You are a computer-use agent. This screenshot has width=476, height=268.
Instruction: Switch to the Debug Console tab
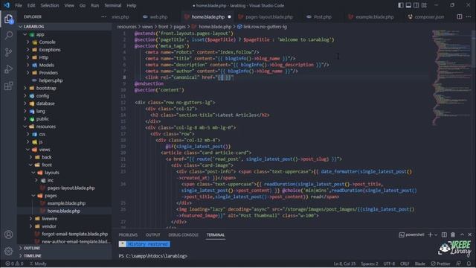(x=184, y=235)
